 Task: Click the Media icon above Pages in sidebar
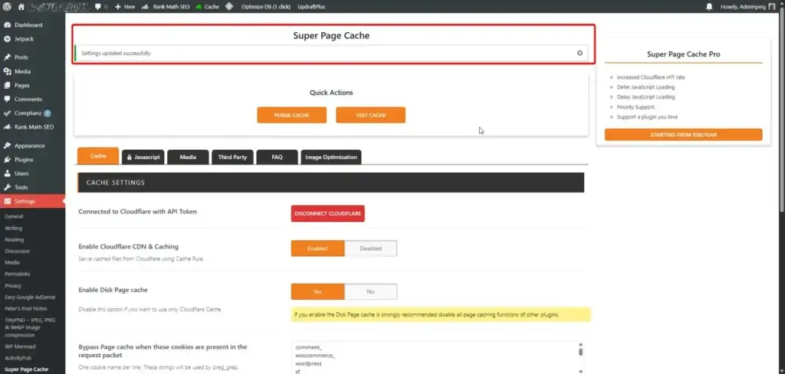[8, 71]
